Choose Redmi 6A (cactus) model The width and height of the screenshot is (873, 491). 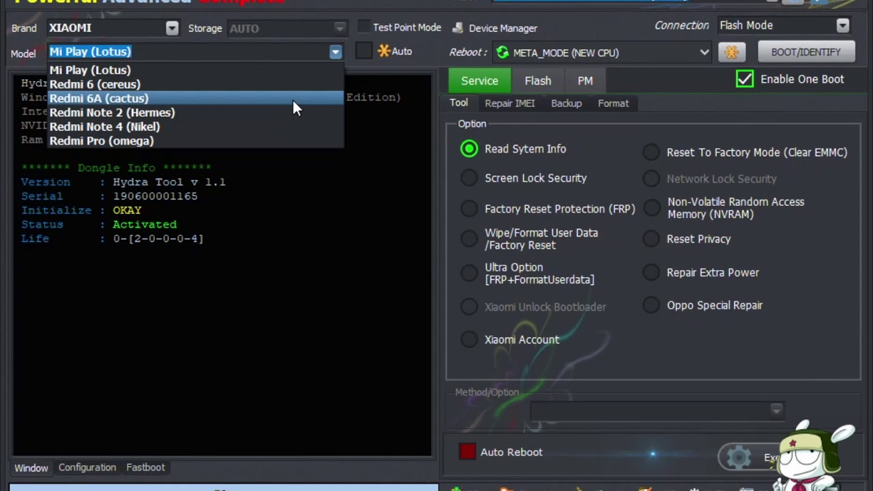click(196, 98)
